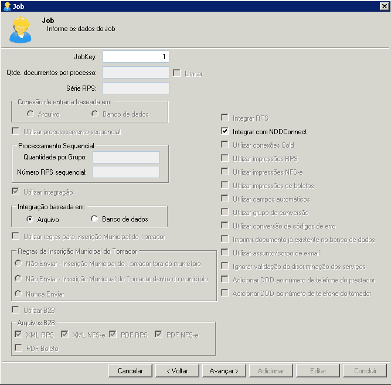Image resolution: width=391 pixels, height=385 pixels.
Task: Check Adicionar DDD ao telefone do prestador
Action: click(225, 279)
